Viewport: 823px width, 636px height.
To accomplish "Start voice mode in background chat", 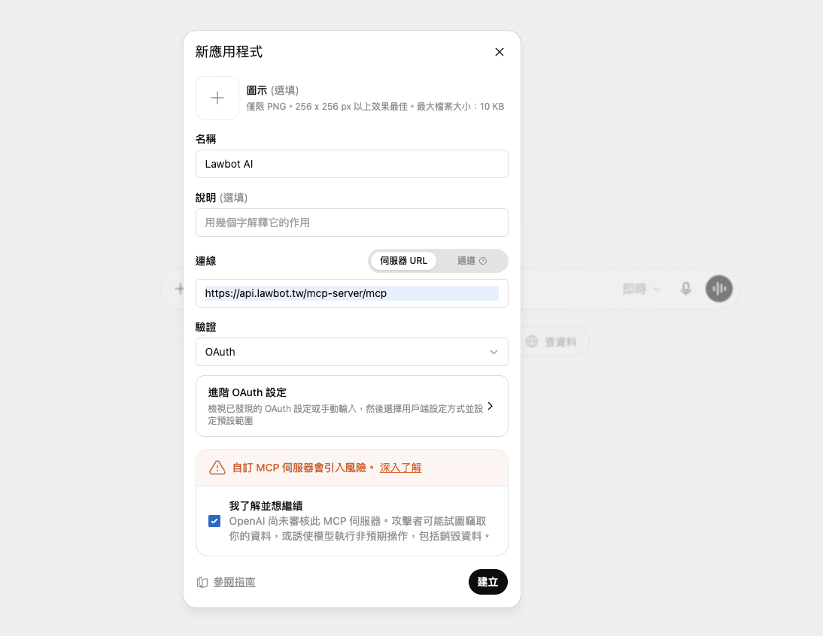I will click(x=719, y=289).
